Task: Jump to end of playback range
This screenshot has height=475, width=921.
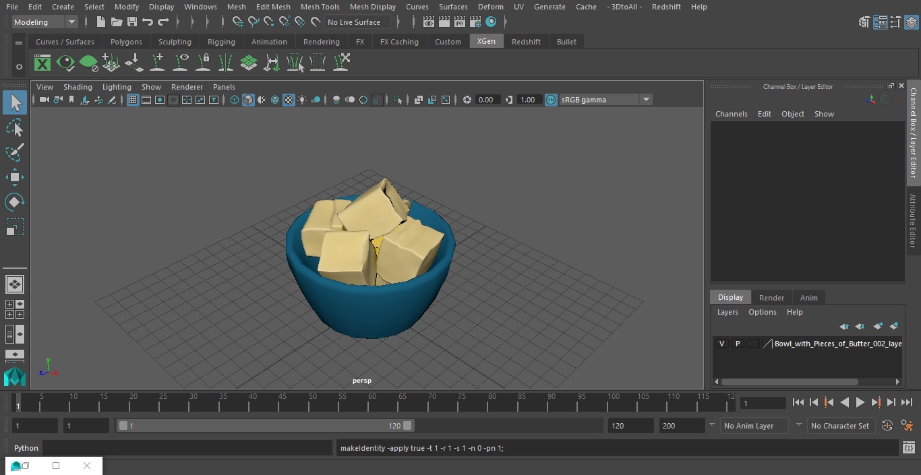Action: point(907,402)
